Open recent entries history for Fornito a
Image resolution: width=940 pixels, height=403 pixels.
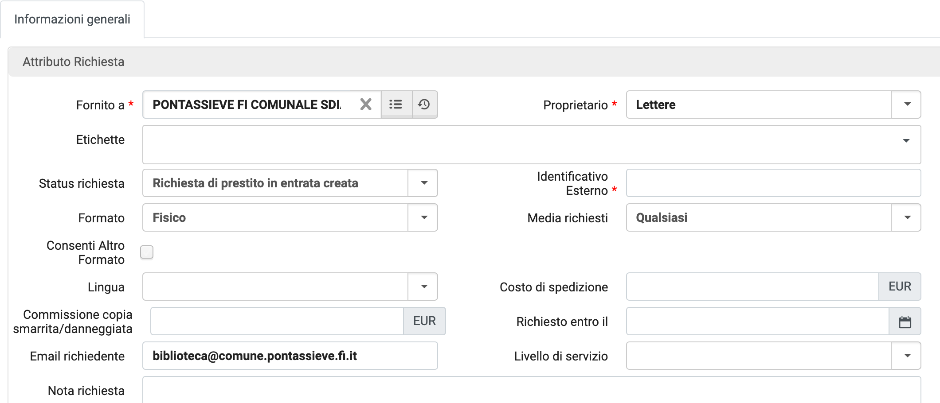point(425,105)
